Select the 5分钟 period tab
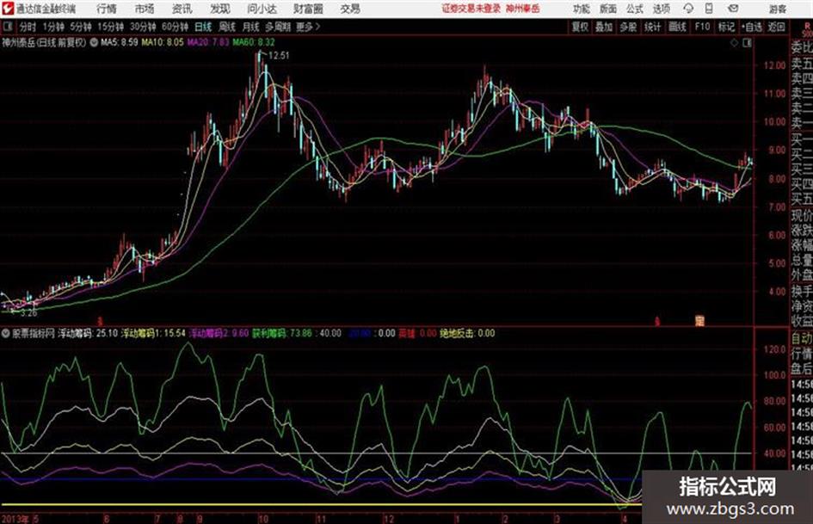The height and width of the screenshot is (524, 813). [x=80, y=27]
